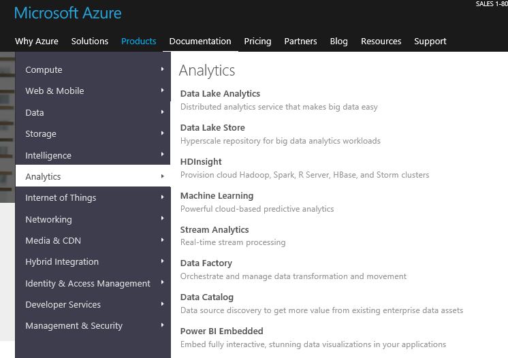Click the Analytics panel heading
Viewport: 508px width, 358px height.
coord(207,70)
